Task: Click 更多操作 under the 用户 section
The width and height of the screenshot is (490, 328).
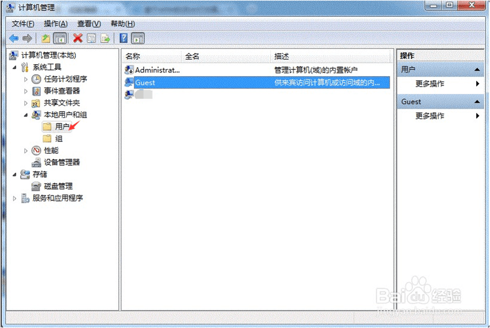Action: [429, 84]
